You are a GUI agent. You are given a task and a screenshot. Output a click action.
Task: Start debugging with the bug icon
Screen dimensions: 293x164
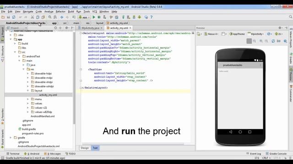tap(99, 17)
